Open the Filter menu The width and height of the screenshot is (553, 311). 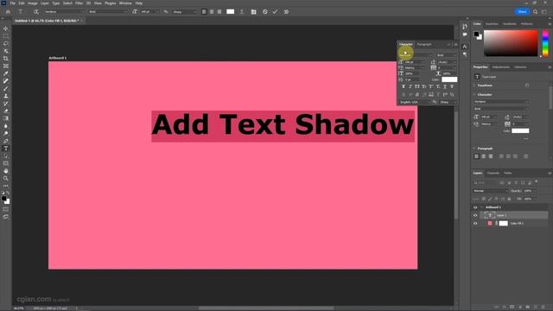[x=79, y=3]
